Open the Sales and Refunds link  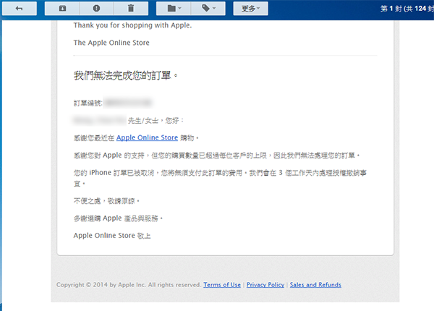pos(315,285)
